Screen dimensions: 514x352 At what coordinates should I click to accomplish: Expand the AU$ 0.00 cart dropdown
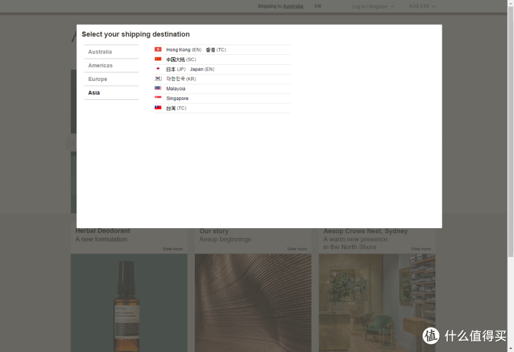click(x=421, y=6)
